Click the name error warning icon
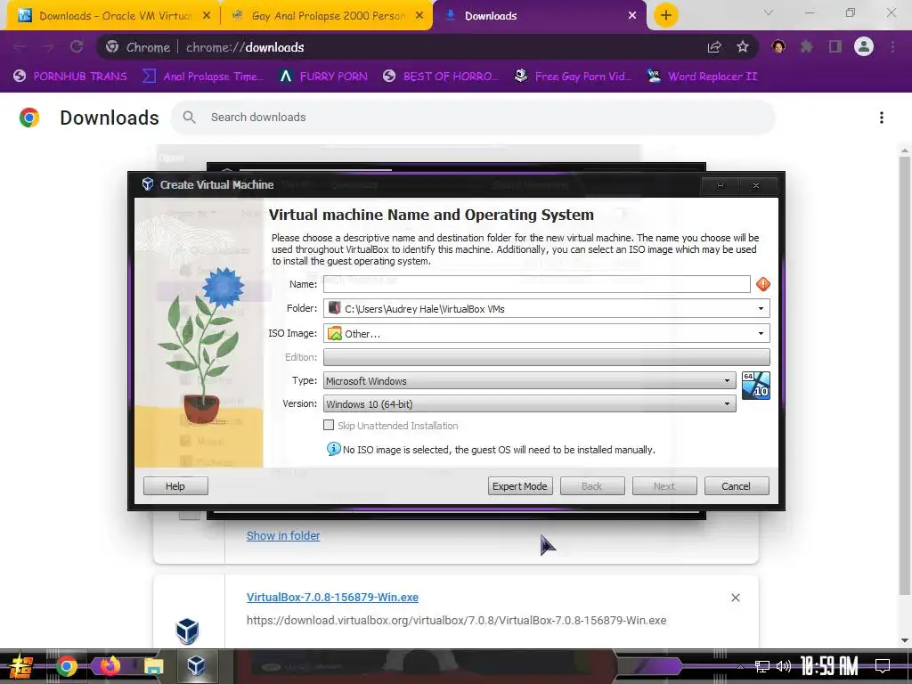The height and width of the screenshot is (684, 912). 762,284
